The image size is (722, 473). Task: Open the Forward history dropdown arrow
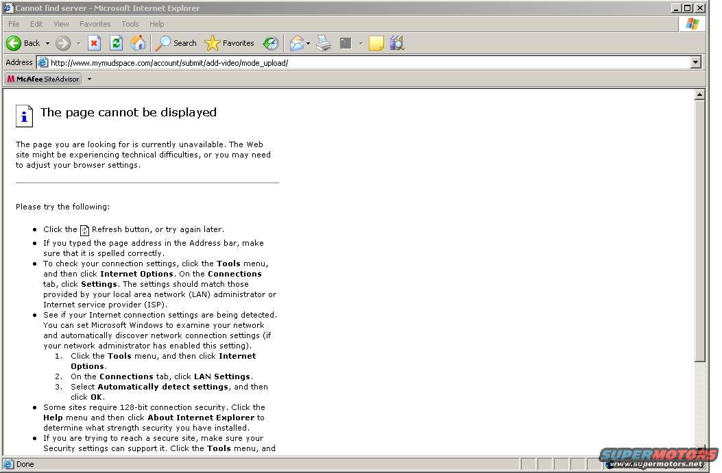click(78, 43)
